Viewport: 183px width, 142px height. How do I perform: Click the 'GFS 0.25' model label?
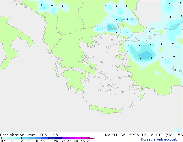(49, 135)
